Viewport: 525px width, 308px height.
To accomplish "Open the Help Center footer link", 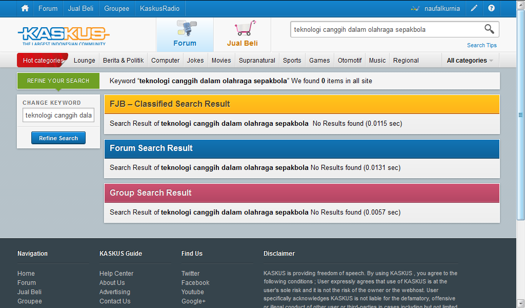I will (x=116, y=274).
